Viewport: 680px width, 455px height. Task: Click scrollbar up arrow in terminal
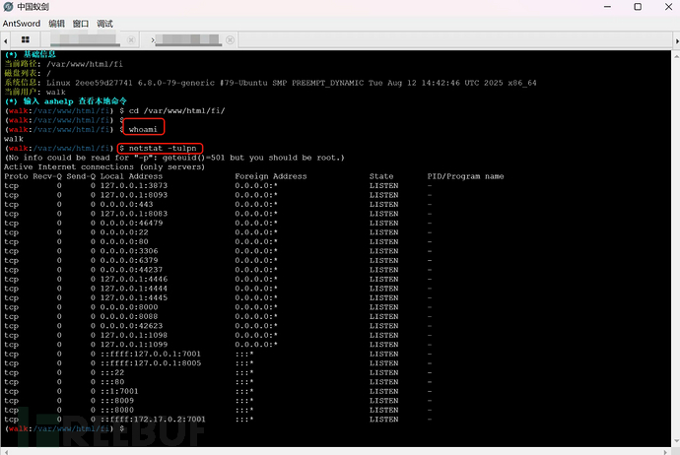click(676, 56)
